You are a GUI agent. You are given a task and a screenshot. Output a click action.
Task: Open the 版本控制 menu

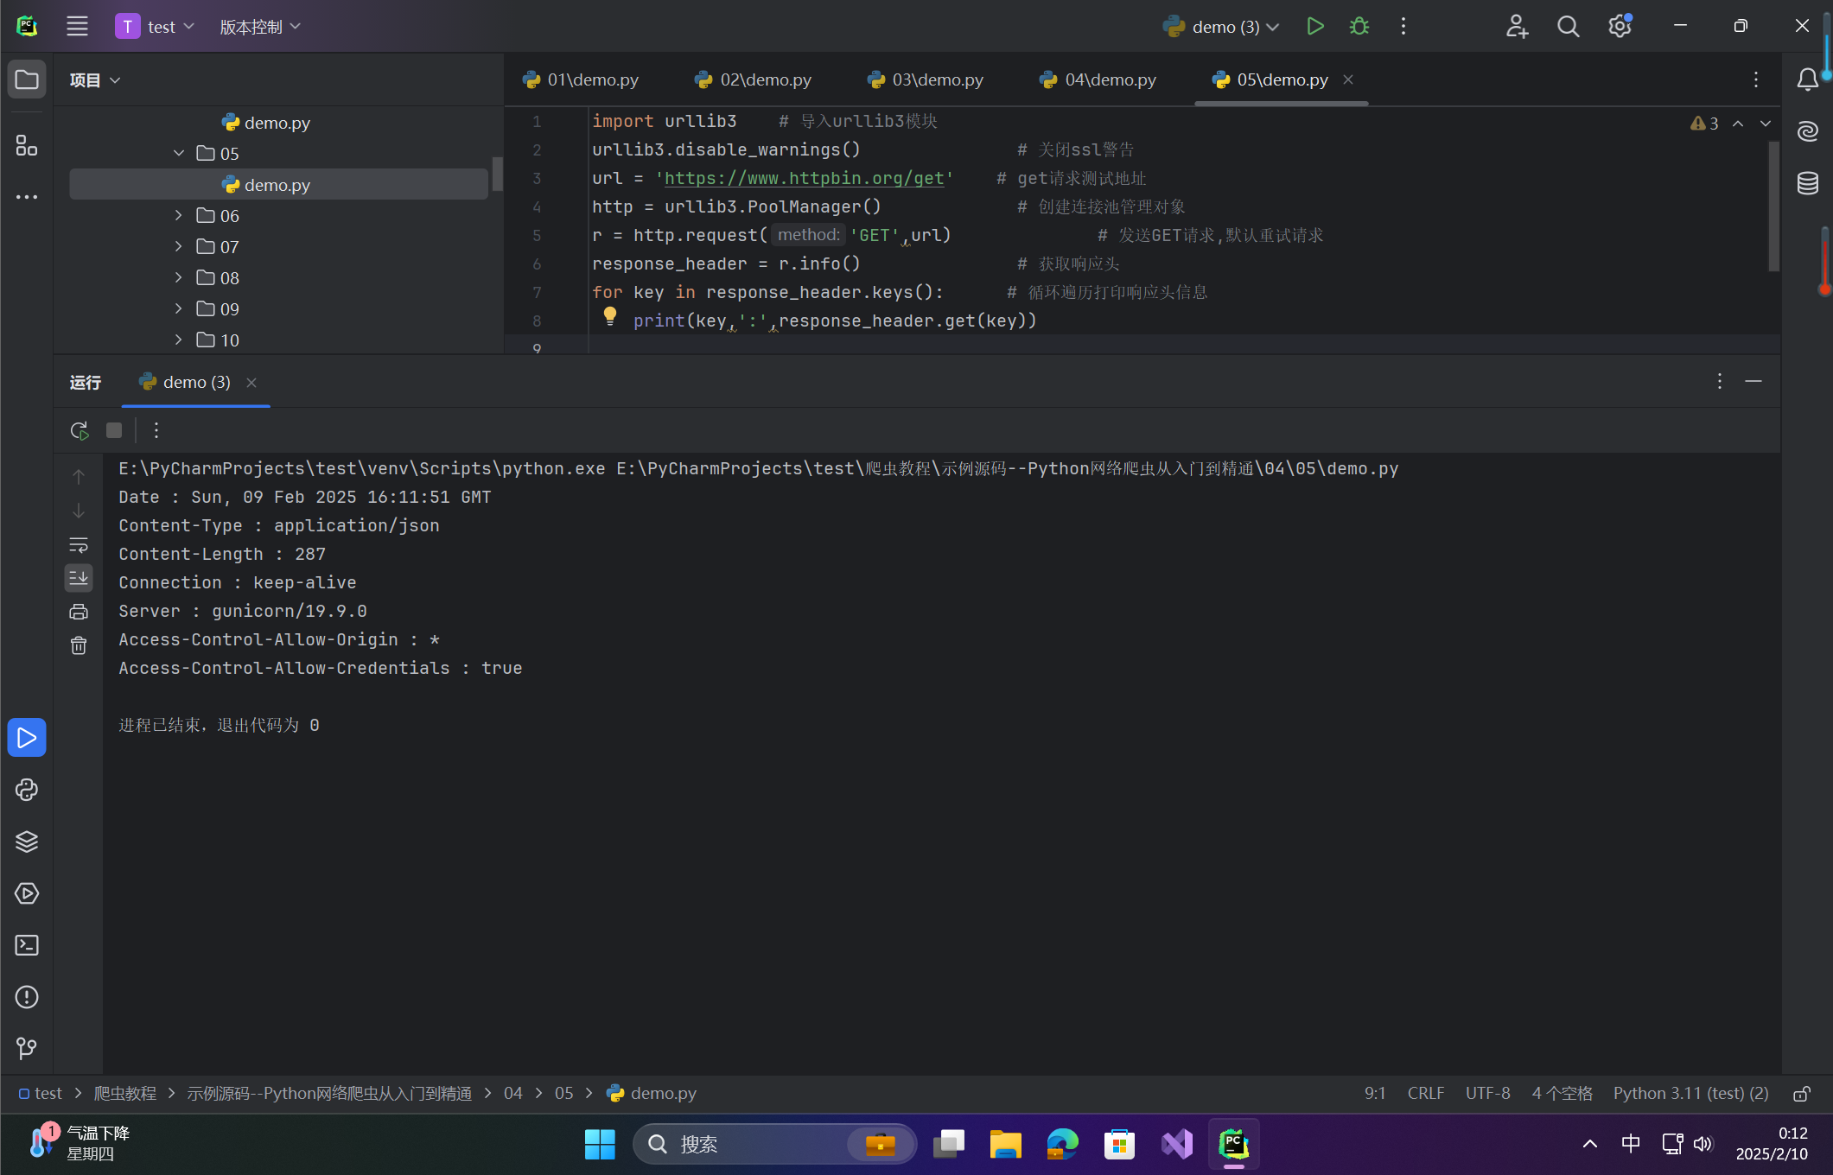click(260, 27)
